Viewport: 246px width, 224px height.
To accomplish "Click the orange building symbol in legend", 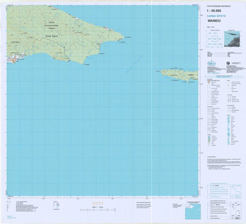I will click(208, 82).
